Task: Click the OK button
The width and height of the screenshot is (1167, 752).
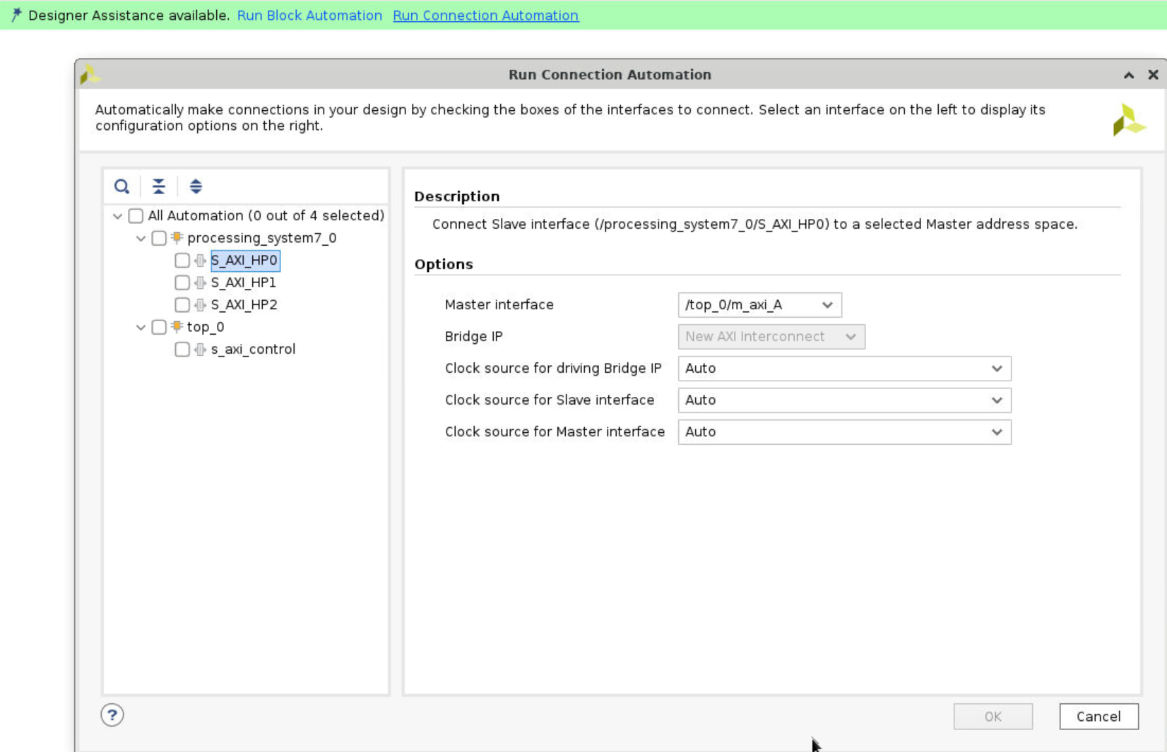Action: 993,717
